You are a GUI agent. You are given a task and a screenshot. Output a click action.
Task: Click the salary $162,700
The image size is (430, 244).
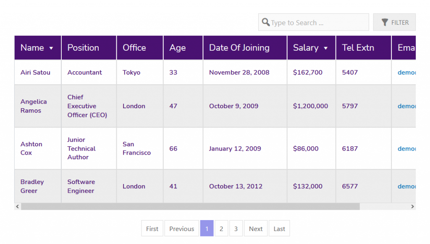(308, 72)
